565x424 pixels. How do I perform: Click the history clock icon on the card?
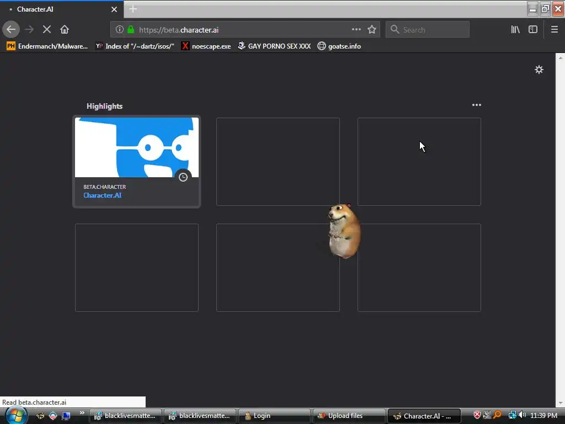pyautogui.click(x=183, y=177)
